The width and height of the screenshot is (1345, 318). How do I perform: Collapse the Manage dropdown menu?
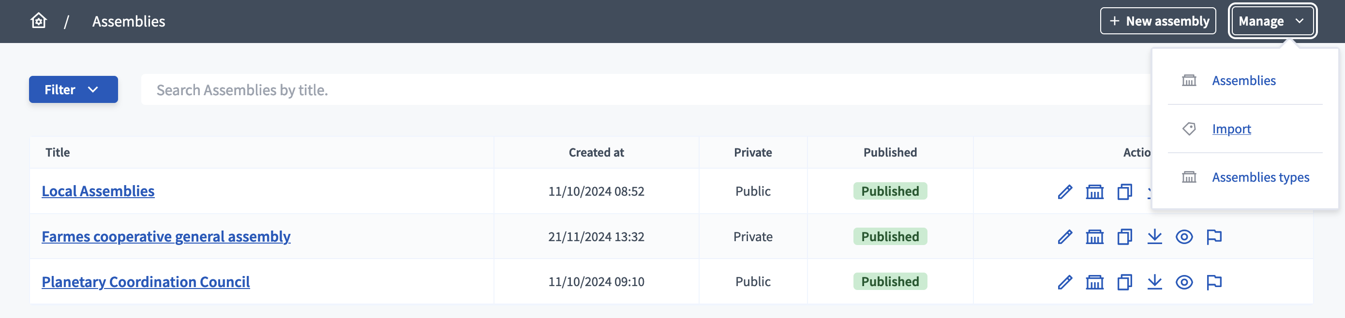[x=1272, y=21]
